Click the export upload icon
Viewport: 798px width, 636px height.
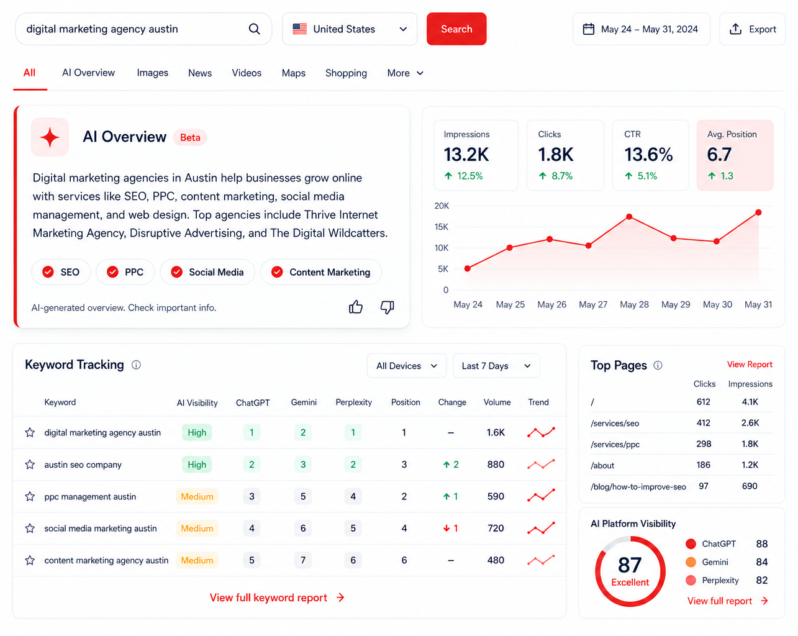pyautogui.click(x=735, y=29)
